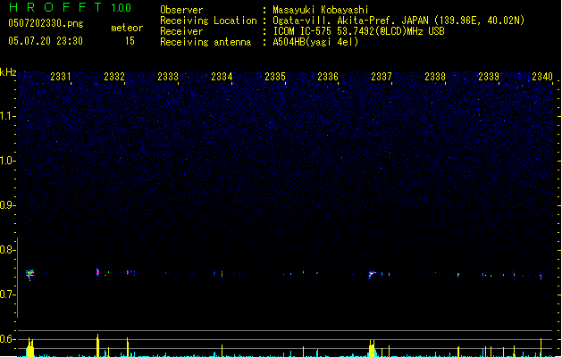The height and width of the screenshot is (357, 562).
Task: Click the kHz axis unit label
Action: 8,72
